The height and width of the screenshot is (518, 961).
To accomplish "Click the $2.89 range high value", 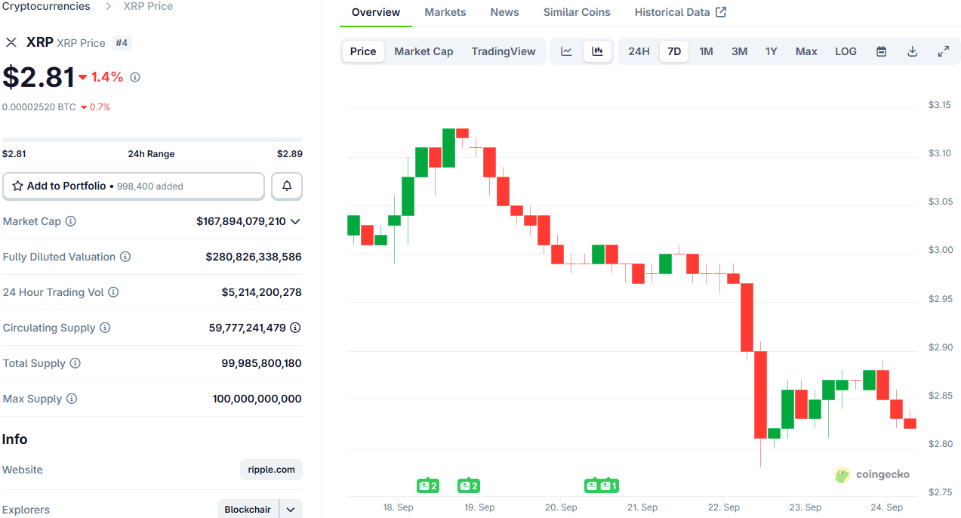I will point(290,154).
